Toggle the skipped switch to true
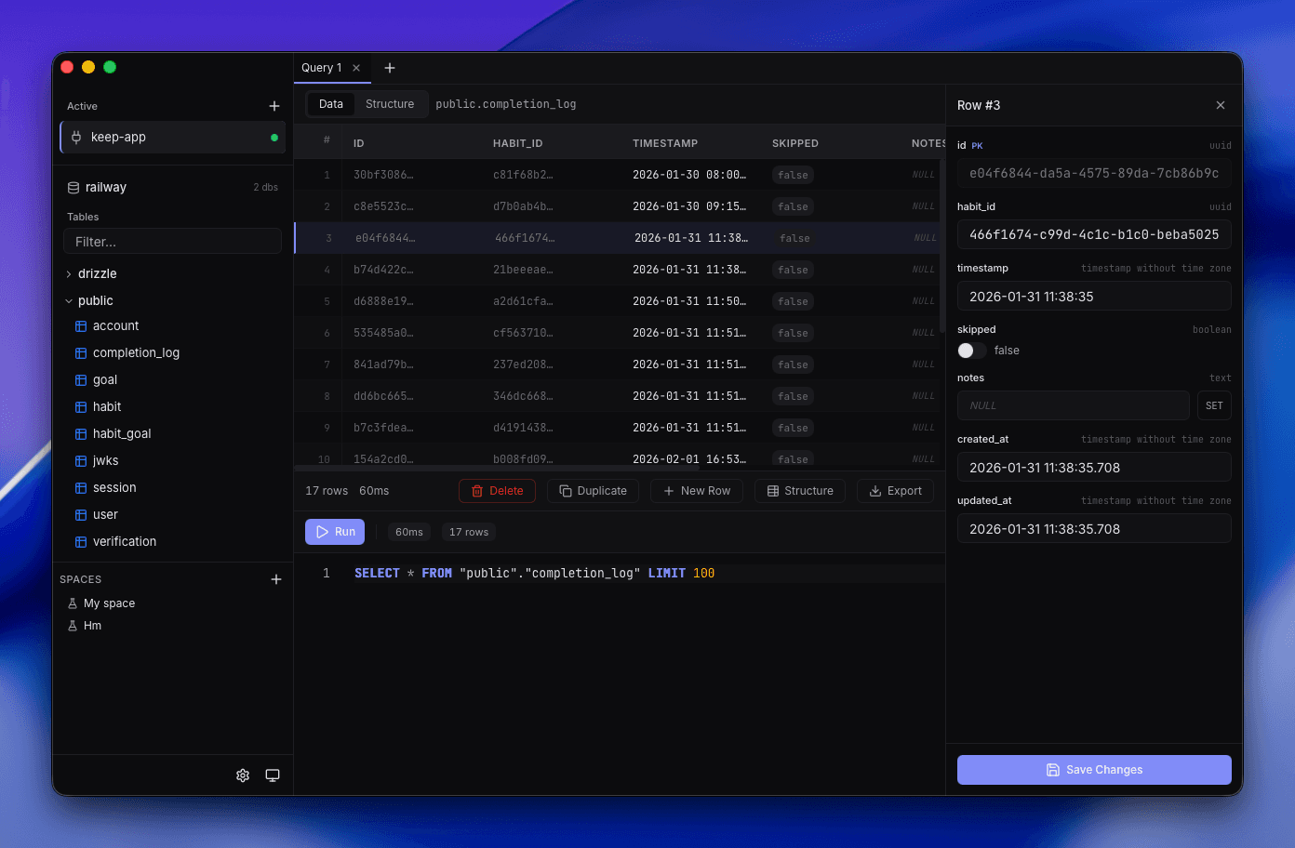Viewport: 1295px width, 848px height. coord(971,351)
